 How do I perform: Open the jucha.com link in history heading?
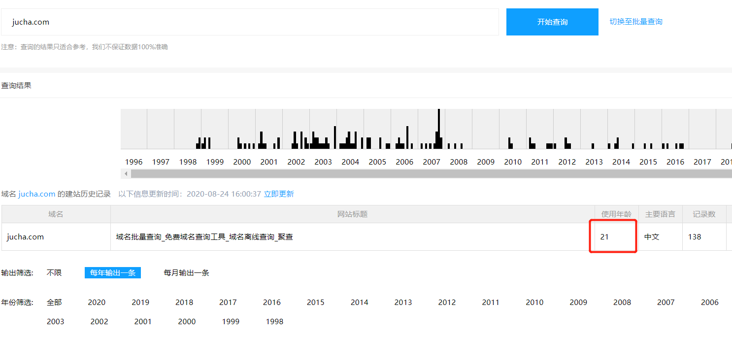(36, 194)
